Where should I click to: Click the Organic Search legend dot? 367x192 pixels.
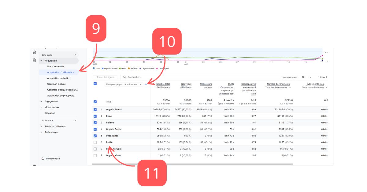pos(103,69)
